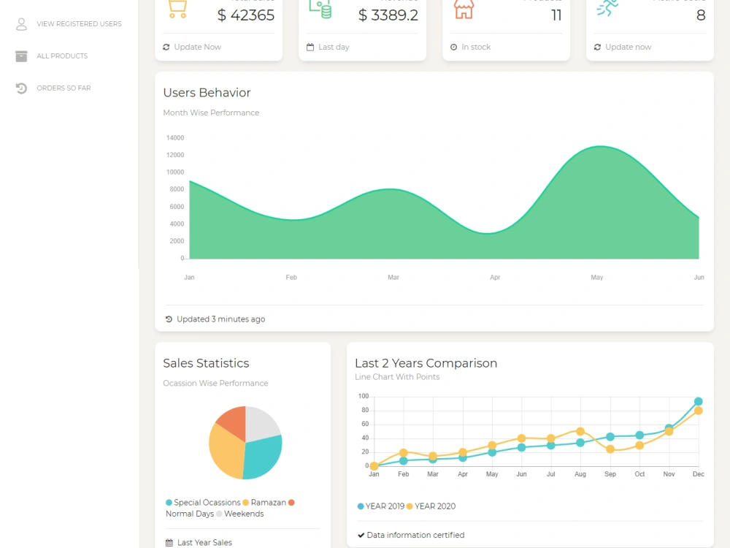Click yellow Ramazan legend dot
This screenshot has width=730, height=548.
pyautogui.click(x=246, y=503)
